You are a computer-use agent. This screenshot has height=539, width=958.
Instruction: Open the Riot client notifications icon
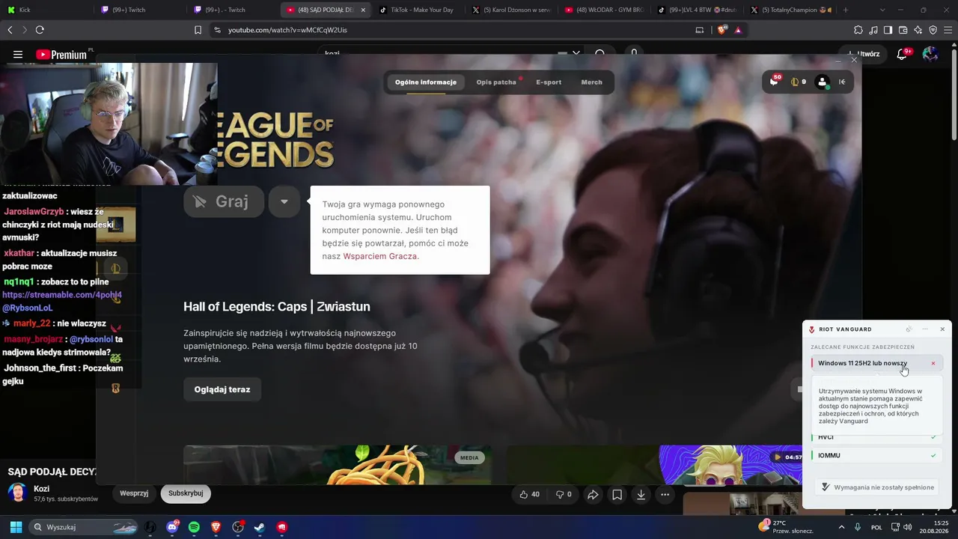tap(775, 82)
